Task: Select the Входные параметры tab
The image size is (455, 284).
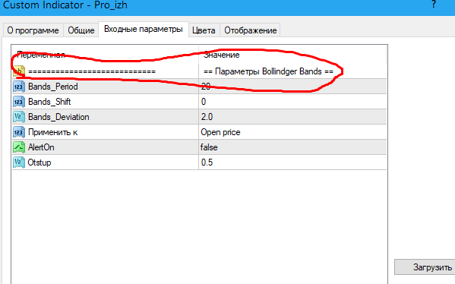Action: point(144,29)
